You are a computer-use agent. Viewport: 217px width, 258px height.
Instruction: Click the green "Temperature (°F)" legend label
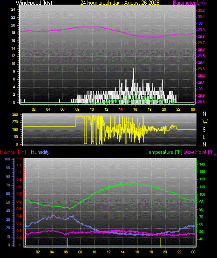(x=164, y=152)
